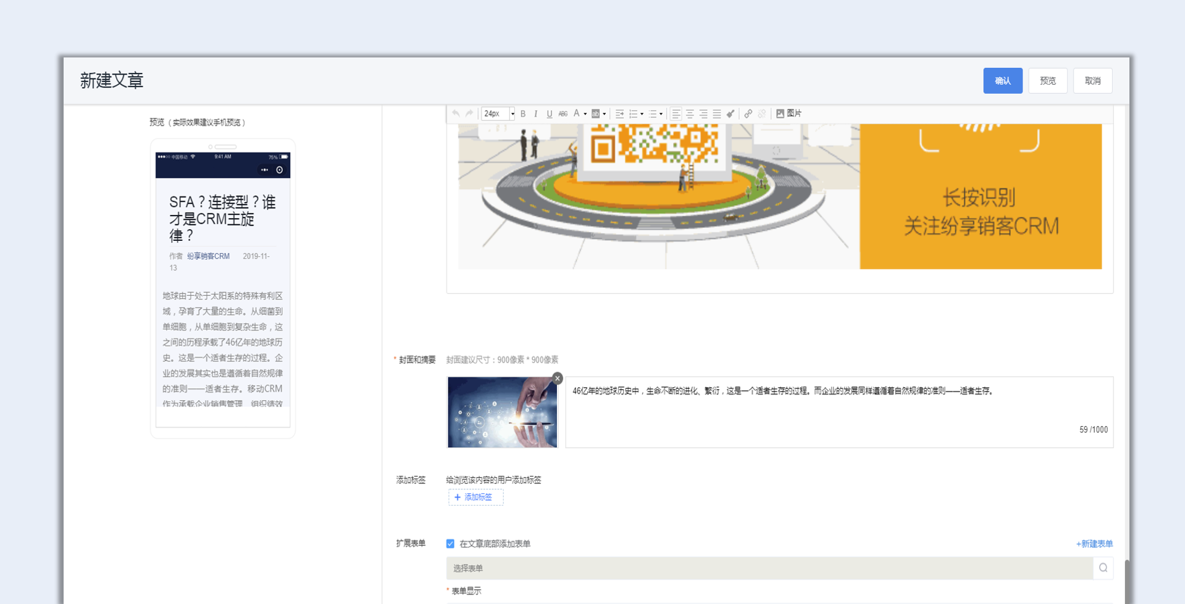Click the more dots icon in phone preview

264,170
